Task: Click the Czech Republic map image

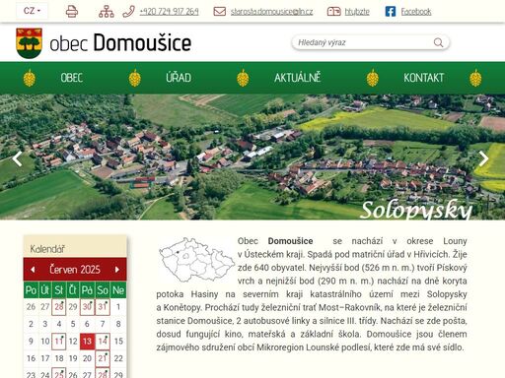Action: pyautogui.click(x=196, y=260)
